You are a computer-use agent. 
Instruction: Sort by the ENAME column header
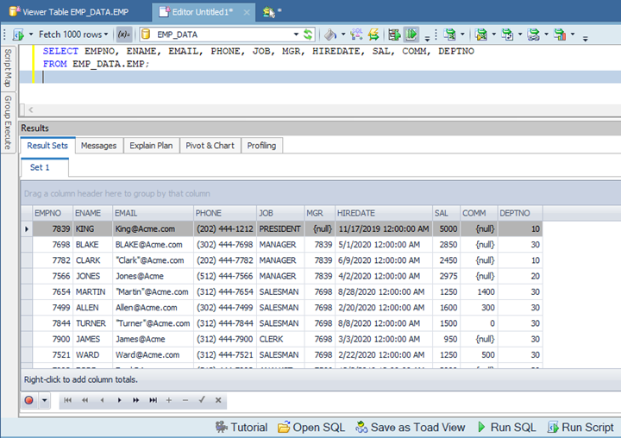93,213
